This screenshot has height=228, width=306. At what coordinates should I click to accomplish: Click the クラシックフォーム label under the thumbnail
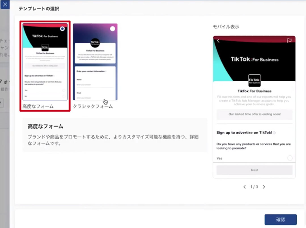93,106
